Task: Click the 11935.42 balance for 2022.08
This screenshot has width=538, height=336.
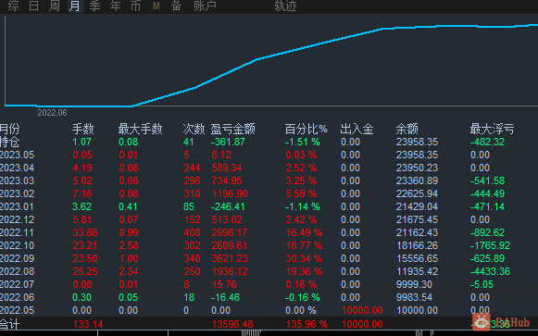Action: pos(418,271)
